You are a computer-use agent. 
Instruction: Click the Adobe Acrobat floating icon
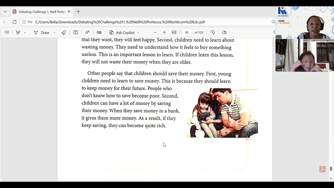[x=323, y=169]
